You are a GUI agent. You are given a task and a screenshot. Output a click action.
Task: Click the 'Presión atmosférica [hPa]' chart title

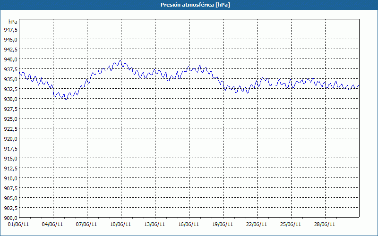(195, 5)
